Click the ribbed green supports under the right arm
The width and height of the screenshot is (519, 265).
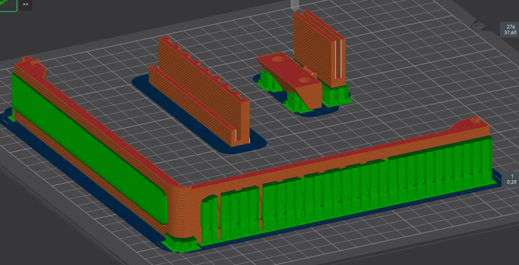[x=380, y=190]
